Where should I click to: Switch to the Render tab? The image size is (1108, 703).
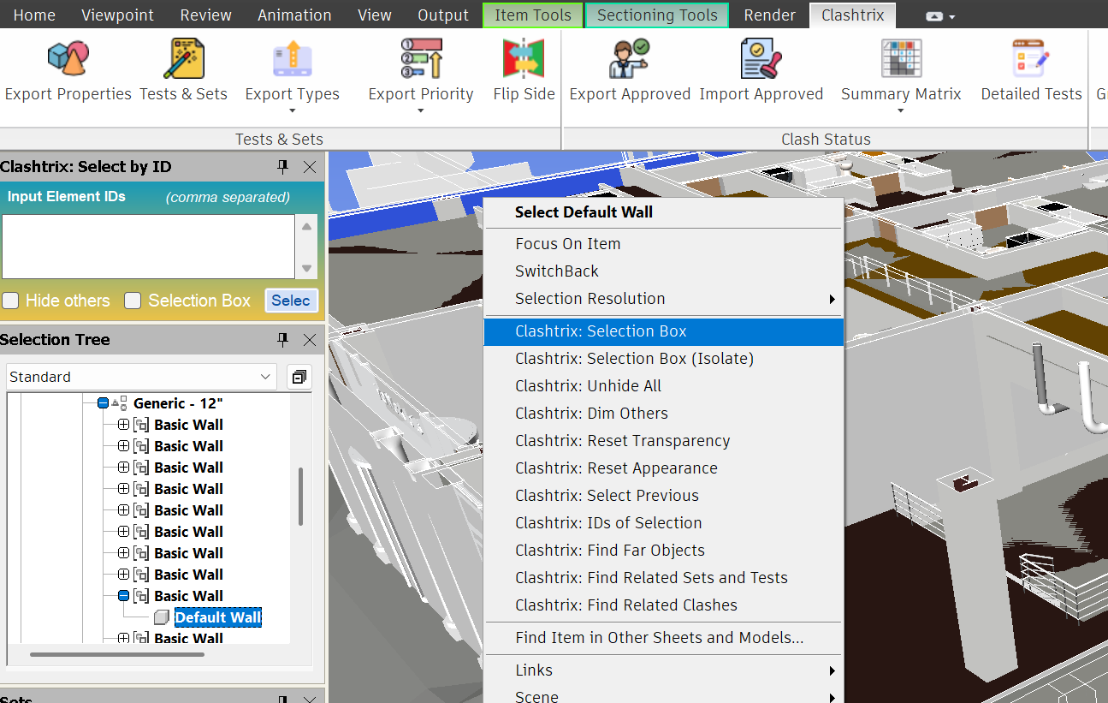click(770, 15)
